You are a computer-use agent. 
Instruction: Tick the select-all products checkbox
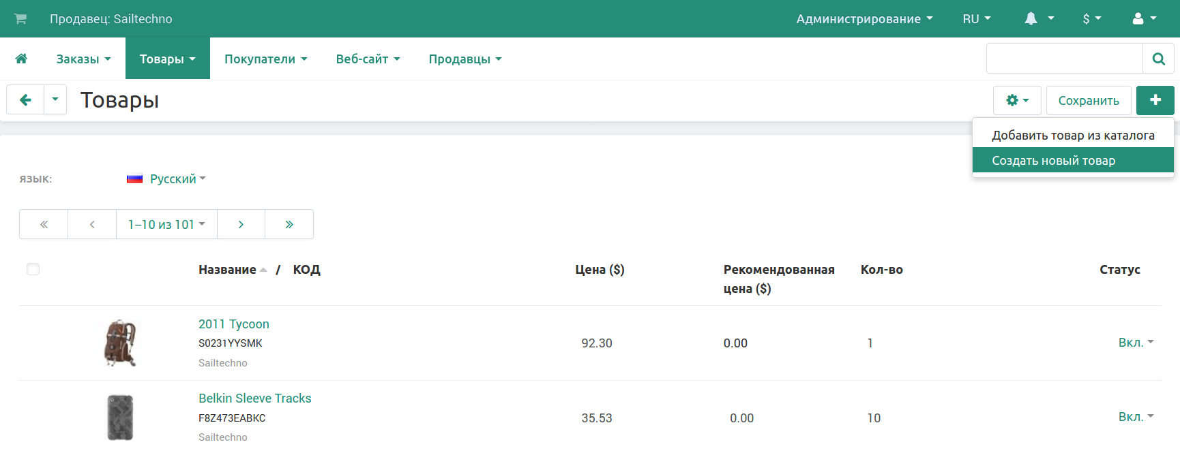pyautogui.click(x=33, y=269)
